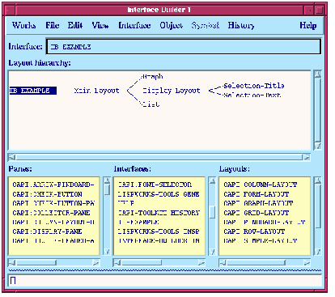Click the hierarchy horizontal scrollbar left arrow
The width and height of the screenshot is (335, 297).
(x=12, y=157)
